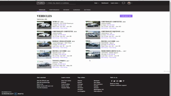The height and width of the screenshot is (96, 171).
Task: Open the Dodge Challenger thumbnail
Action: point(44,45)
